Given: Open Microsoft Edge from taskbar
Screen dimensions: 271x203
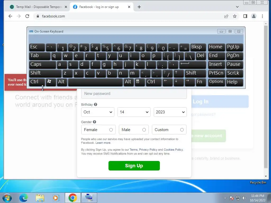Looking at the screenshot, I should click(24, 198).
